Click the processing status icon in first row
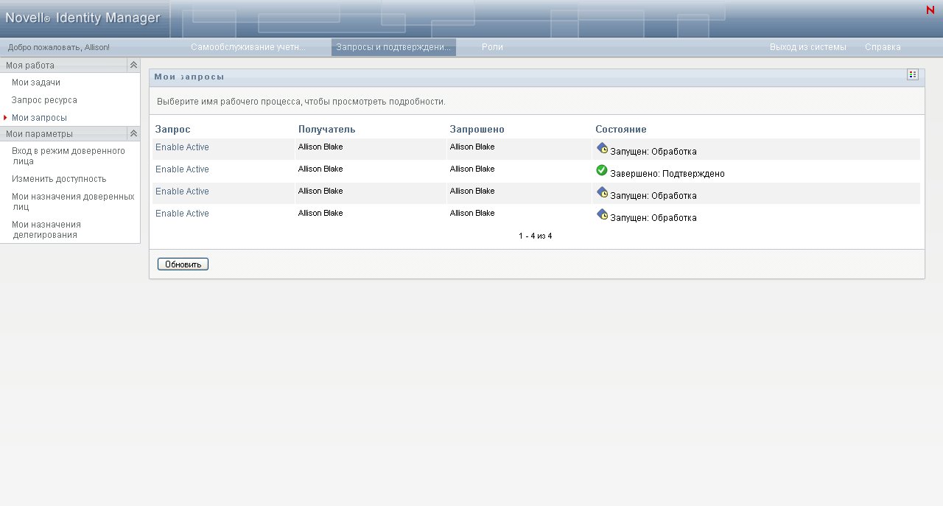The width and height of the screenshot is (943, 506). (602, 149)
